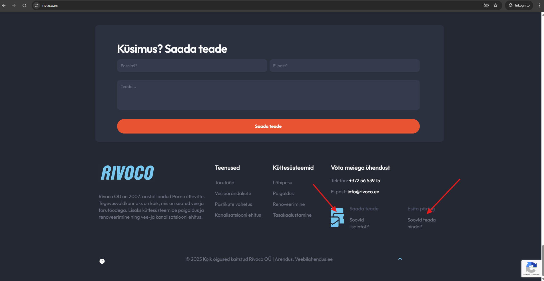Click the Facebook icon in the footer
544x281 pixels.
tap(102, 261)
